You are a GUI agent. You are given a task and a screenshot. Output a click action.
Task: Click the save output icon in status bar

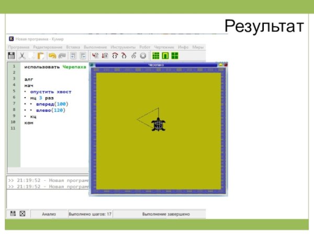tap(13, 214)
